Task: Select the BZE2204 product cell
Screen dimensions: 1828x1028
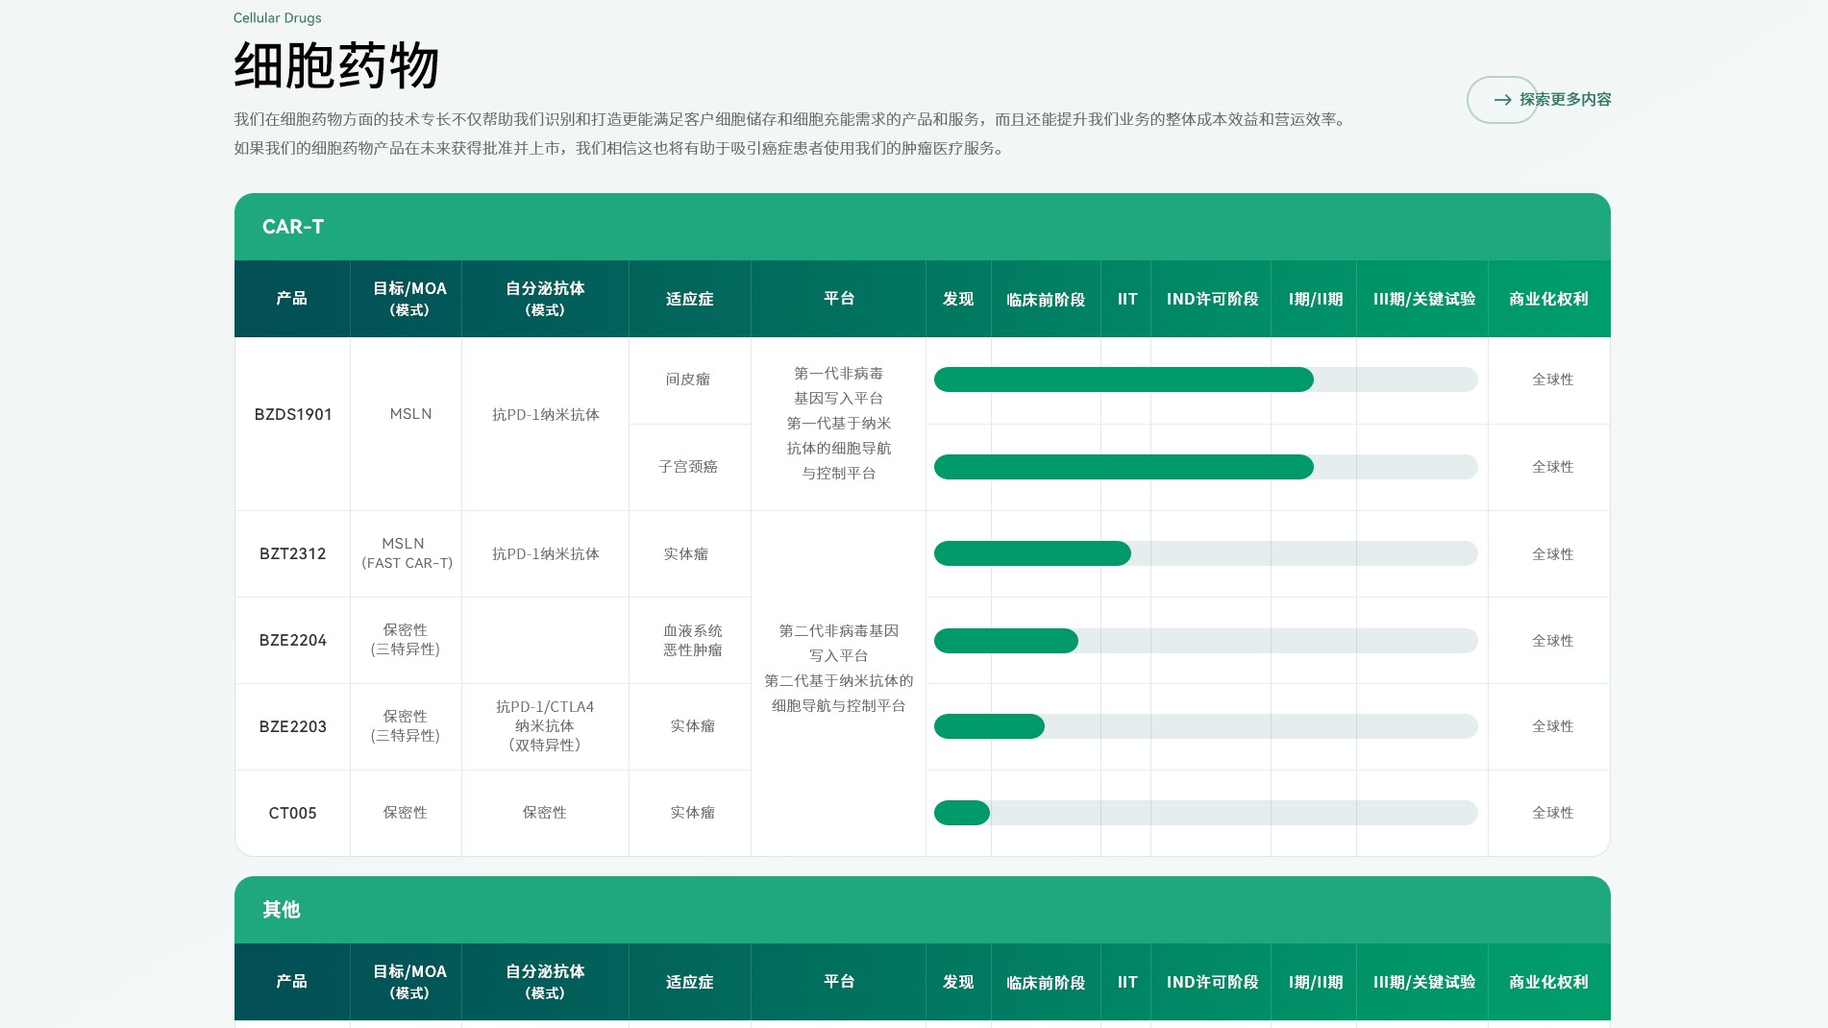Action: tap(293, 641)
